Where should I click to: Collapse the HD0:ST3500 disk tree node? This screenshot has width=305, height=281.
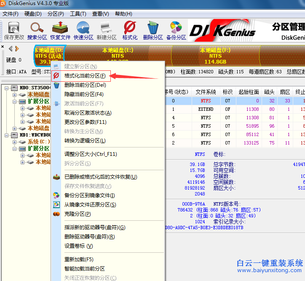click(x=7, y=88)
